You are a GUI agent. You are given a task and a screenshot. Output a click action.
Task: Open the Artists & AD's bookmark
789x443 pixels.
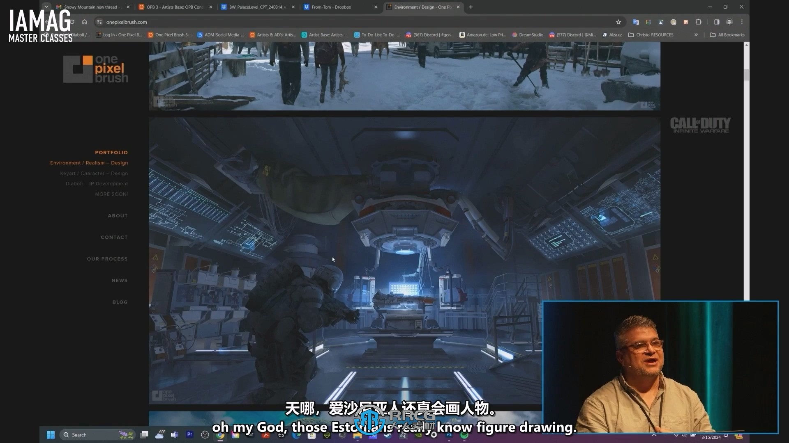pos(273,35)
